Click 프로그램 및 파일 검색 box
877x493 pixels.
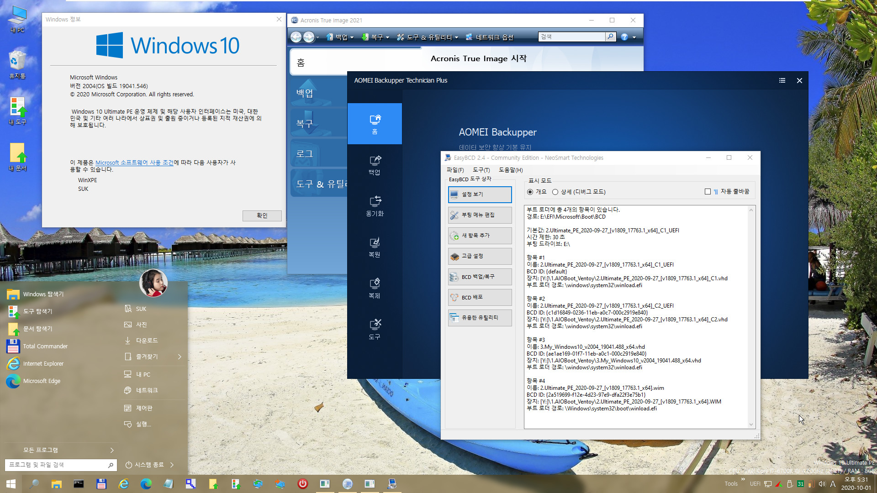tap(61, 465)
